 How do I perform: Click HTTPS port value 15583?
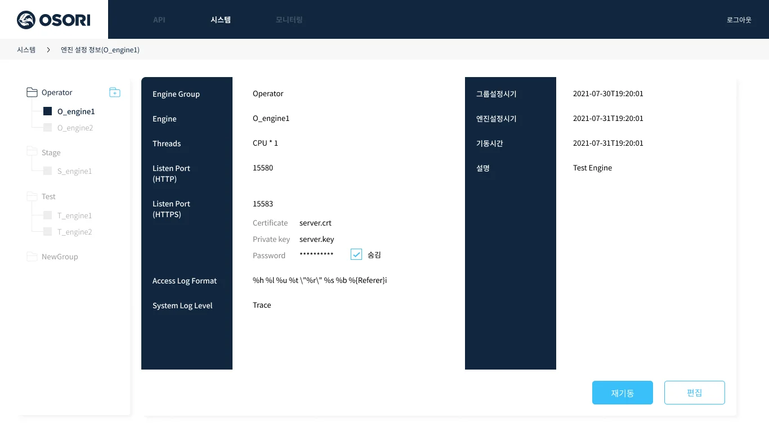(263, 204)
